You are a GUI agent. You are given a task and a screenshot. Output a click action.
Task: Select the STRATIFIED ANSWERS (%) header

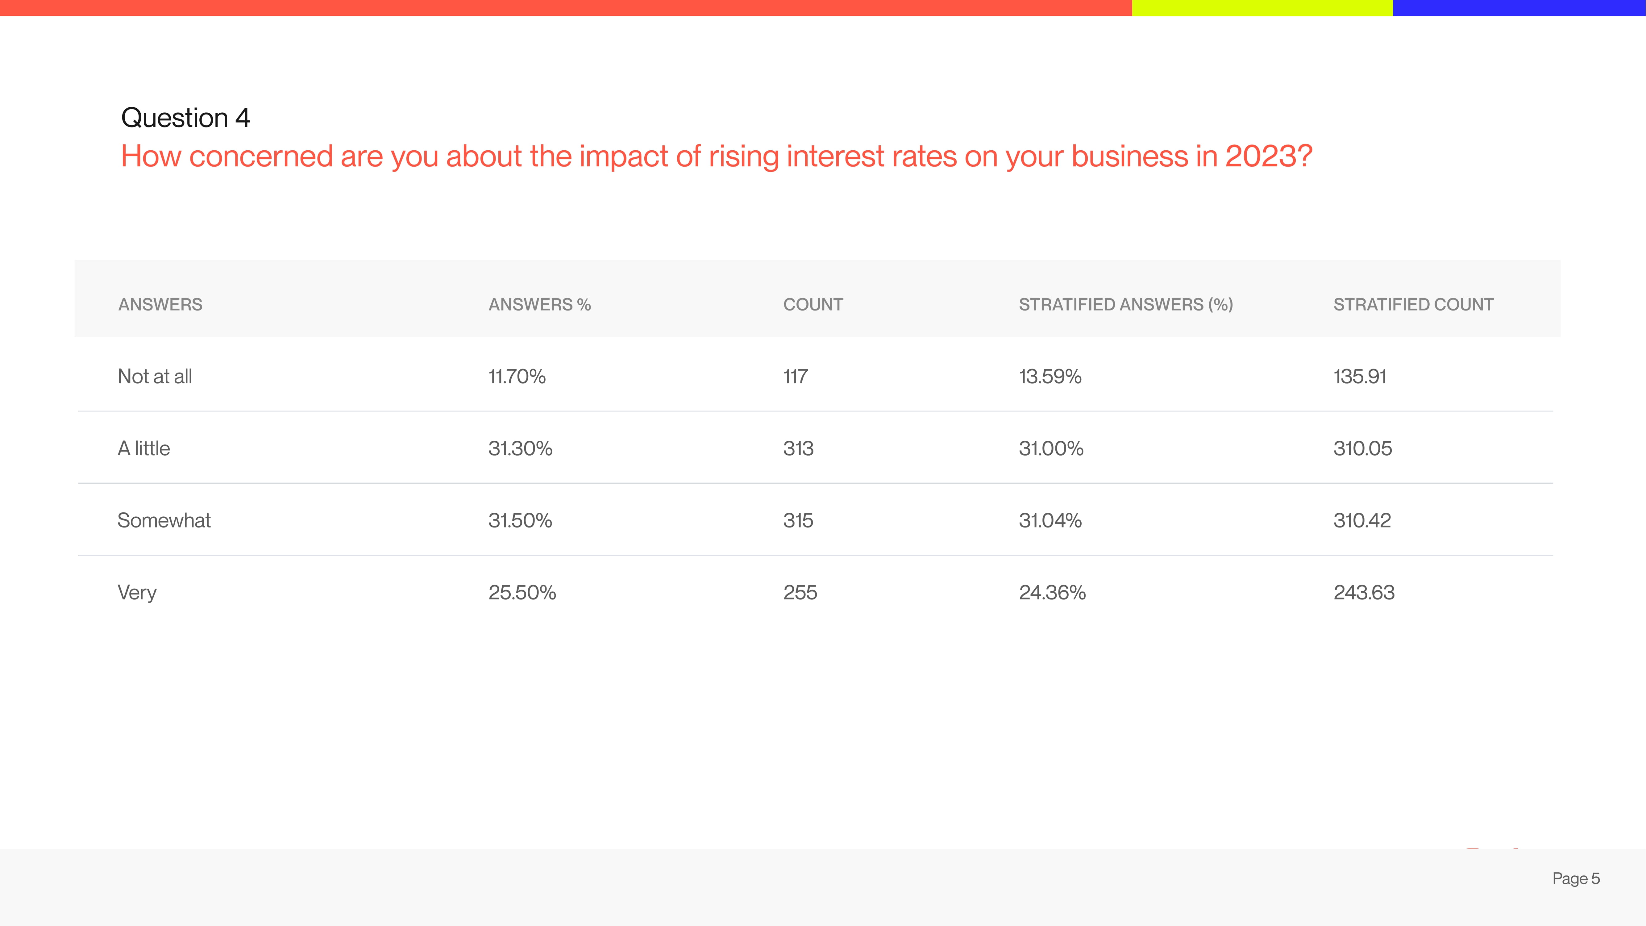(x=1126, y=304)
